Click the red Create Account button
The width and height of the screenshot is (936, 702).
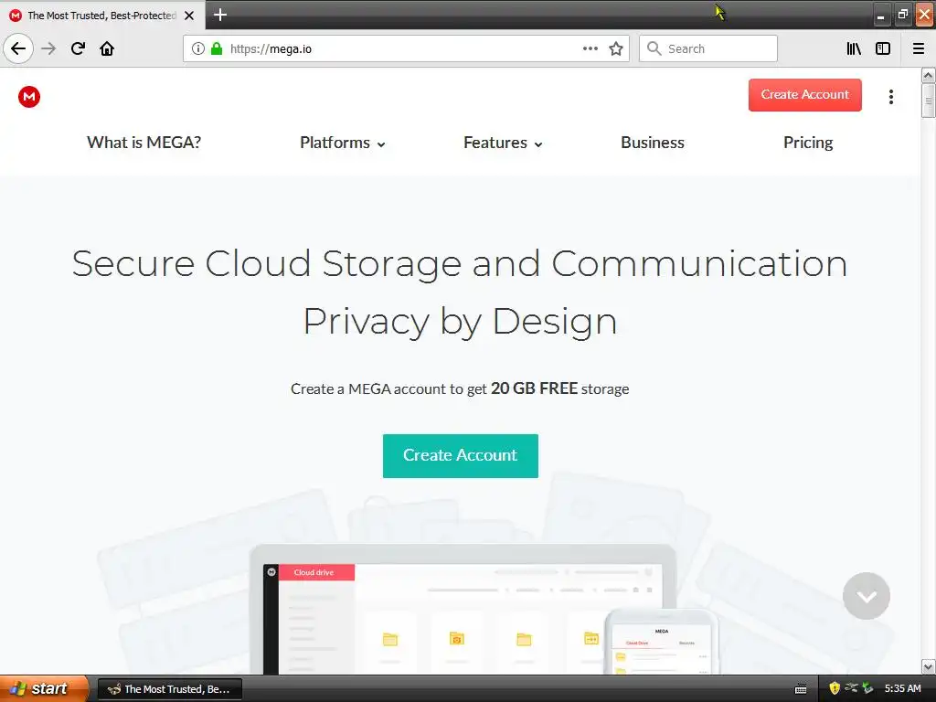(804, 95)
